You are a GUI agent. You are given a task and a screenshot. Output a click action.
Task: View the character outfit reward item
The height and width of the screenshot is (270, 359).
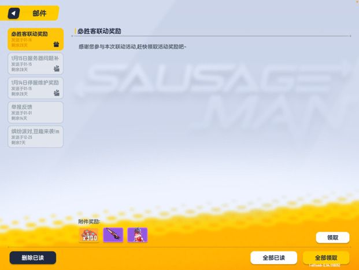coord(138,235)
